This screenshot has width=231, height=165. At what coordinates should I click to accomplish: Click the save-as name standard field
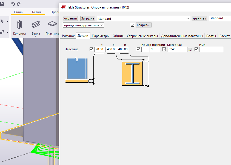pos(220,18)
